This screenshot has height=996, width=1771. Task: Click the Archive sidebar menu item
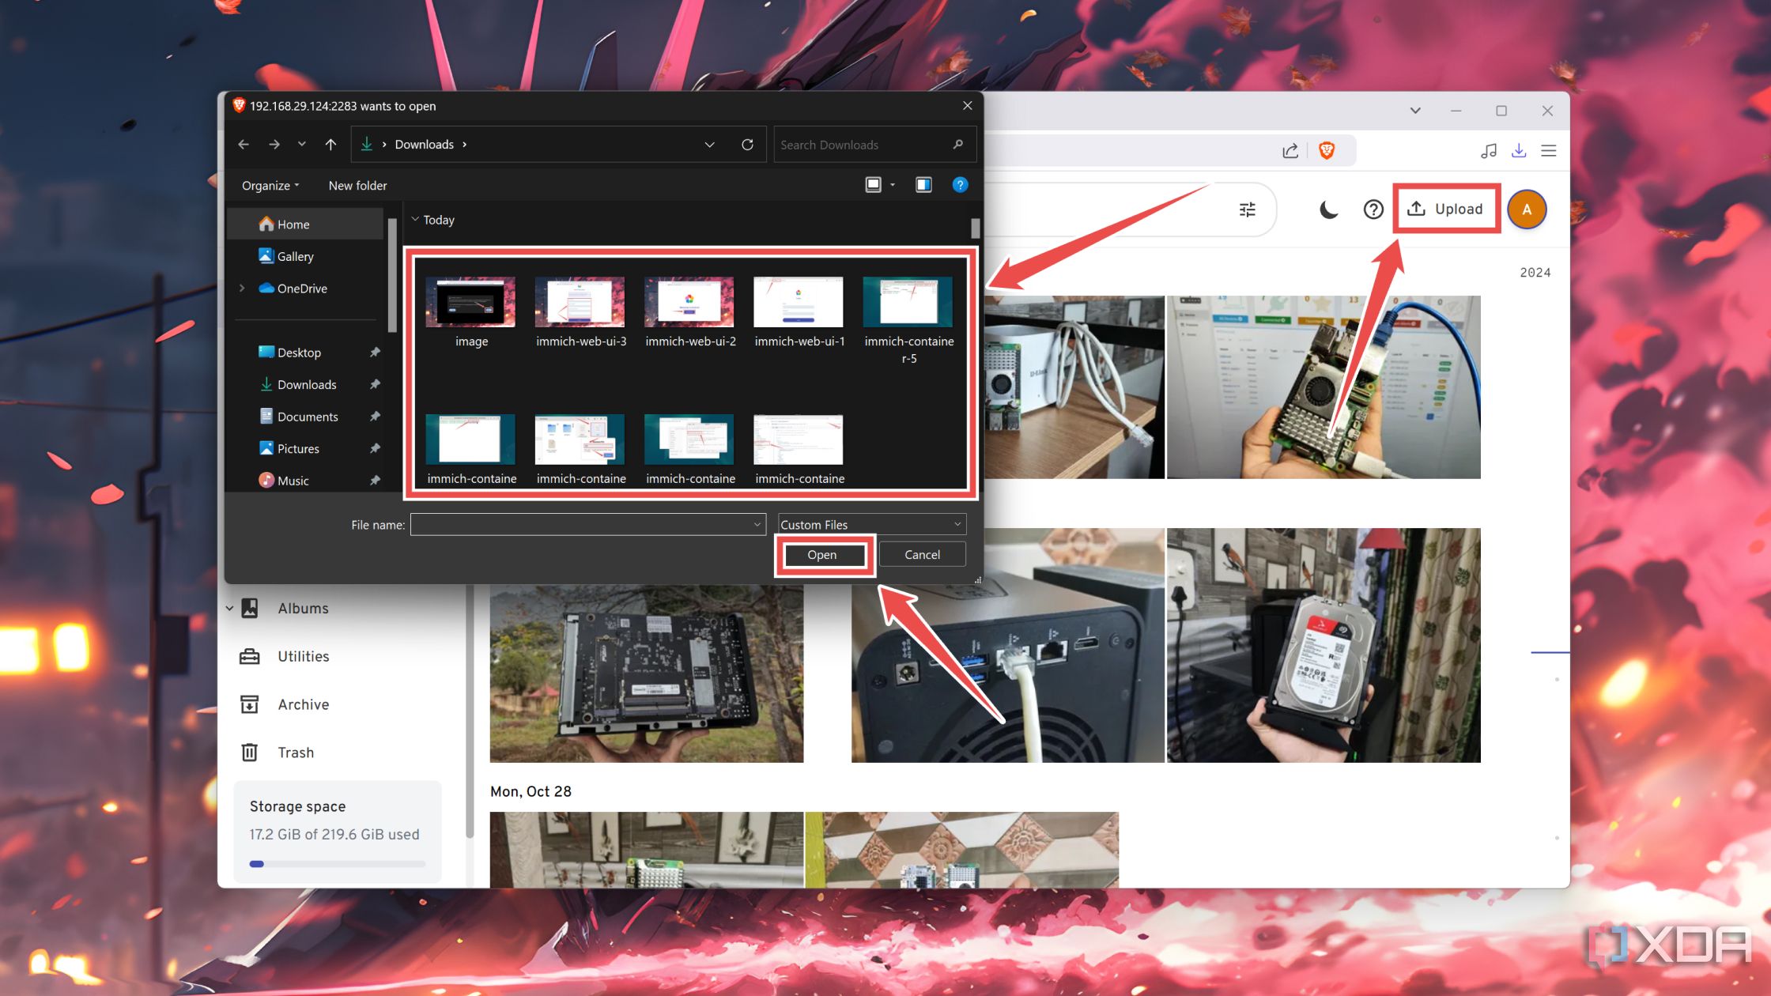pyautogui.click(x=303, y=704)
